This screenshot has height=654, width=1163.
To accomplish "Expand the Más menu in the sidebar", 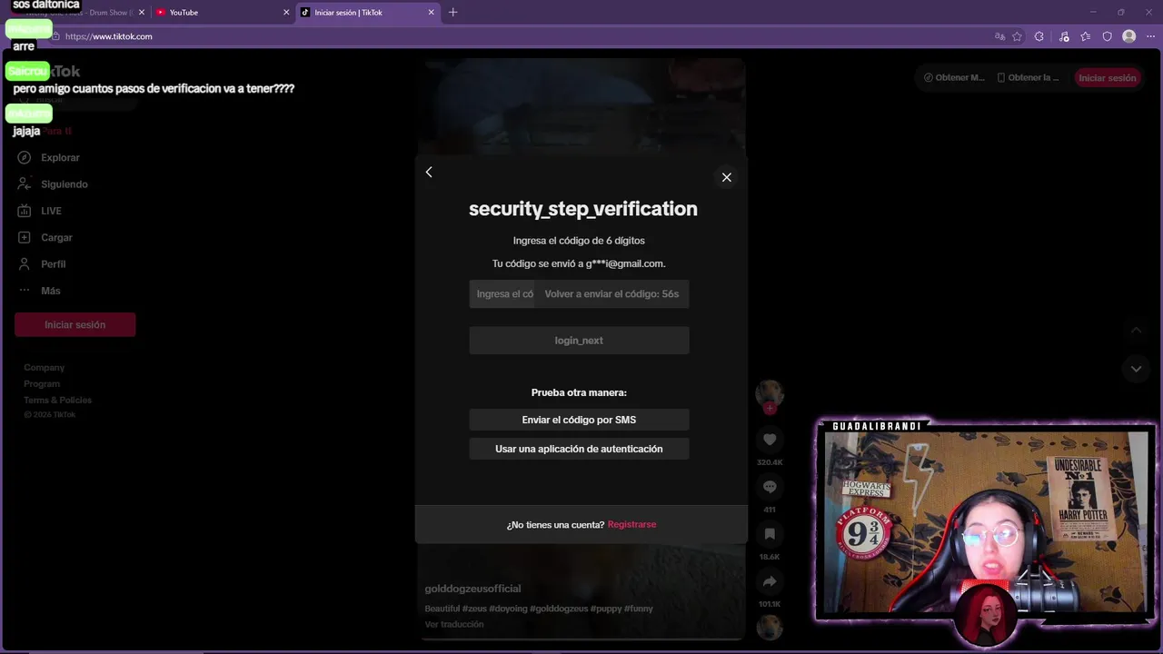I will 50,291.
